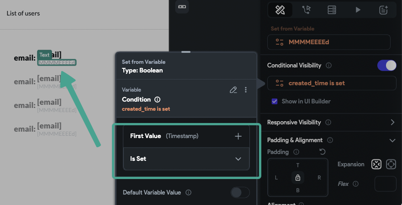The image size is (402, 205).
Task: Reset padding with the undo arrow icon
Action: pos(322,152)
